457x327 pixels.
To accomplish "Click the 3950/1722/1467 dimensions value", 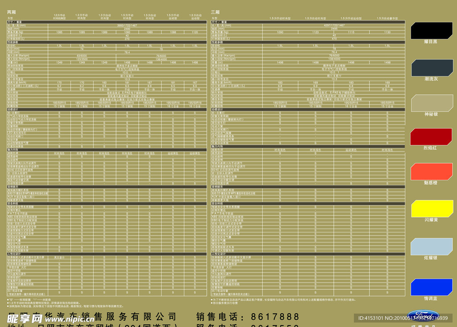I will tap(127, 25).
